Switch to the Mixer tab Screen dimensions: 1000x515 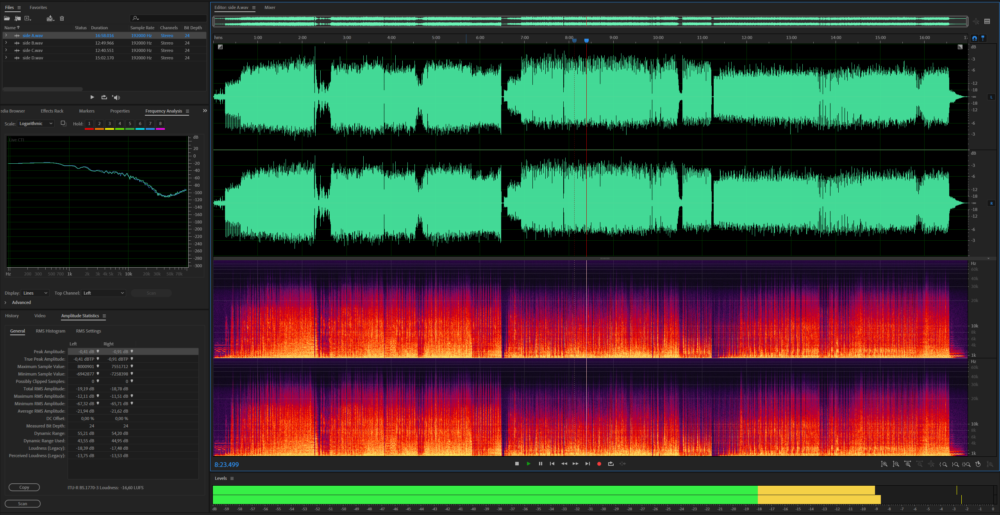pyautogui.click(x=270, y=7)
